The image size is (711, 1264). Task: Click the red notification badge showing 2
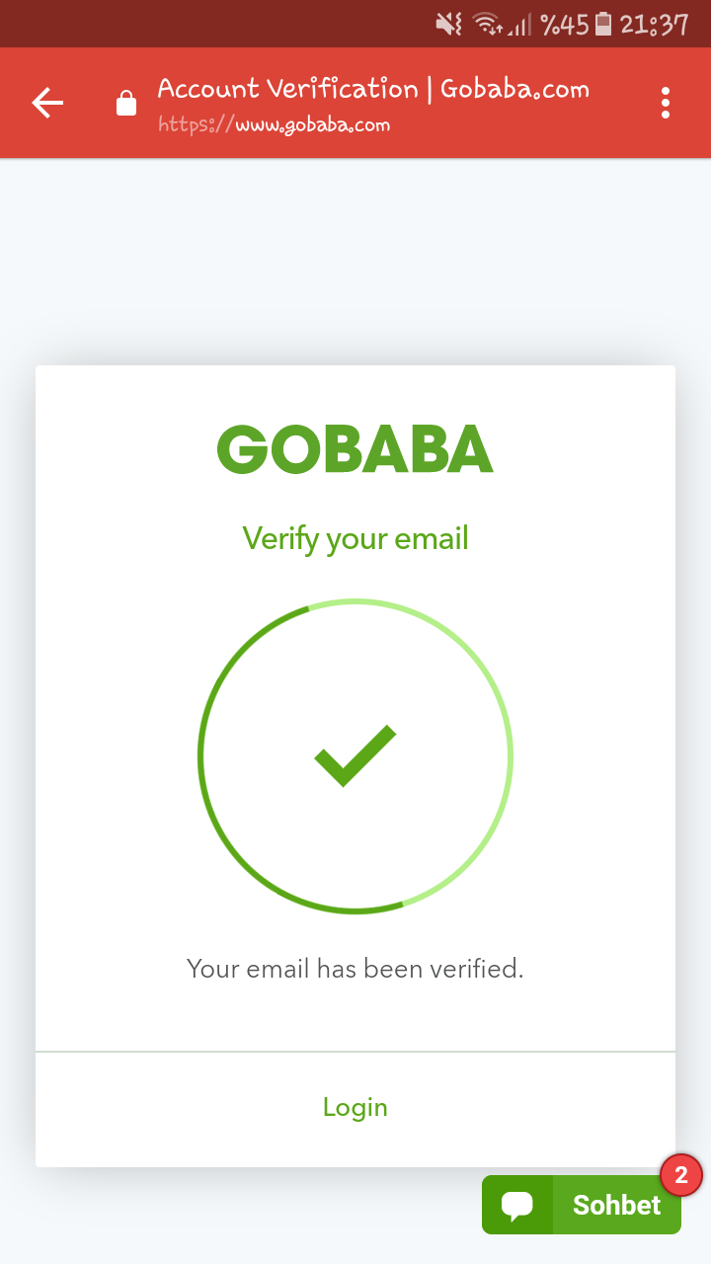click(x=680, y=1176)
